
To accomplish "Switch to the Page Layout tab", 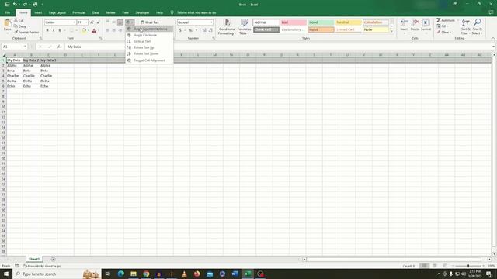I will [x=57, y=12].
